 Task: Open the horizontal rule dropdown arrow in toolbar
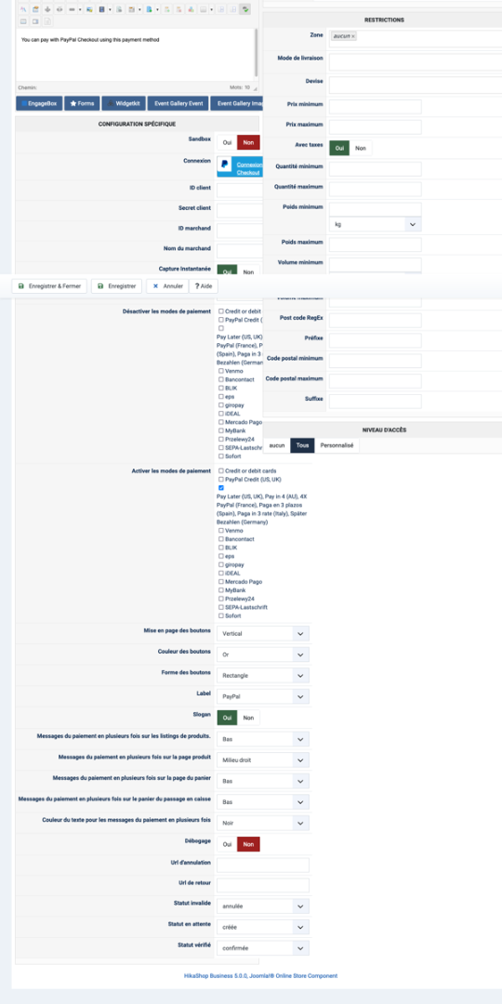79,9
